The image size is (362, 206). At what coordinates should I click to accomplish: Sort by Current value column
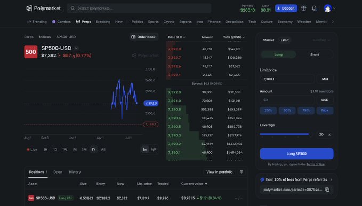194,184
